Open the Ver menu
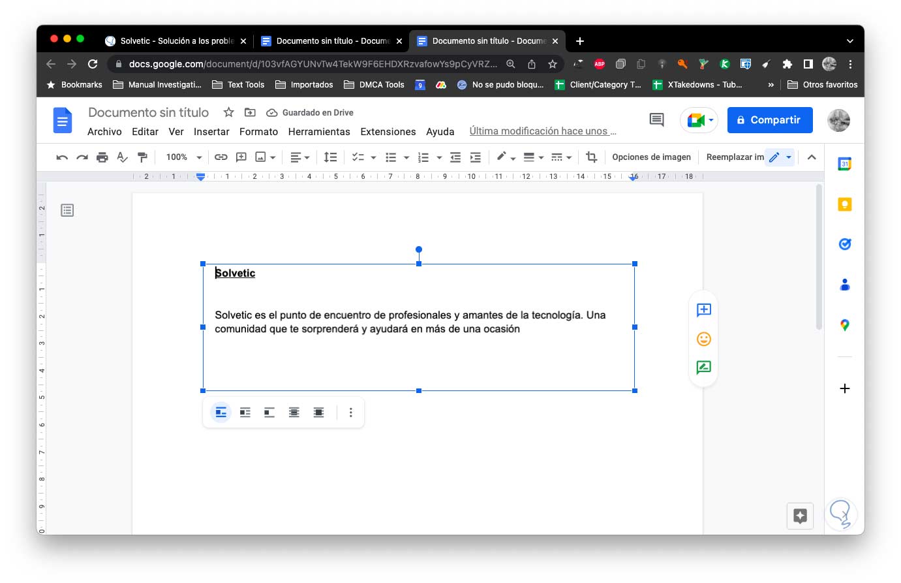The height and width of the screenshot is (583, 901). click(x=176, y=131)
